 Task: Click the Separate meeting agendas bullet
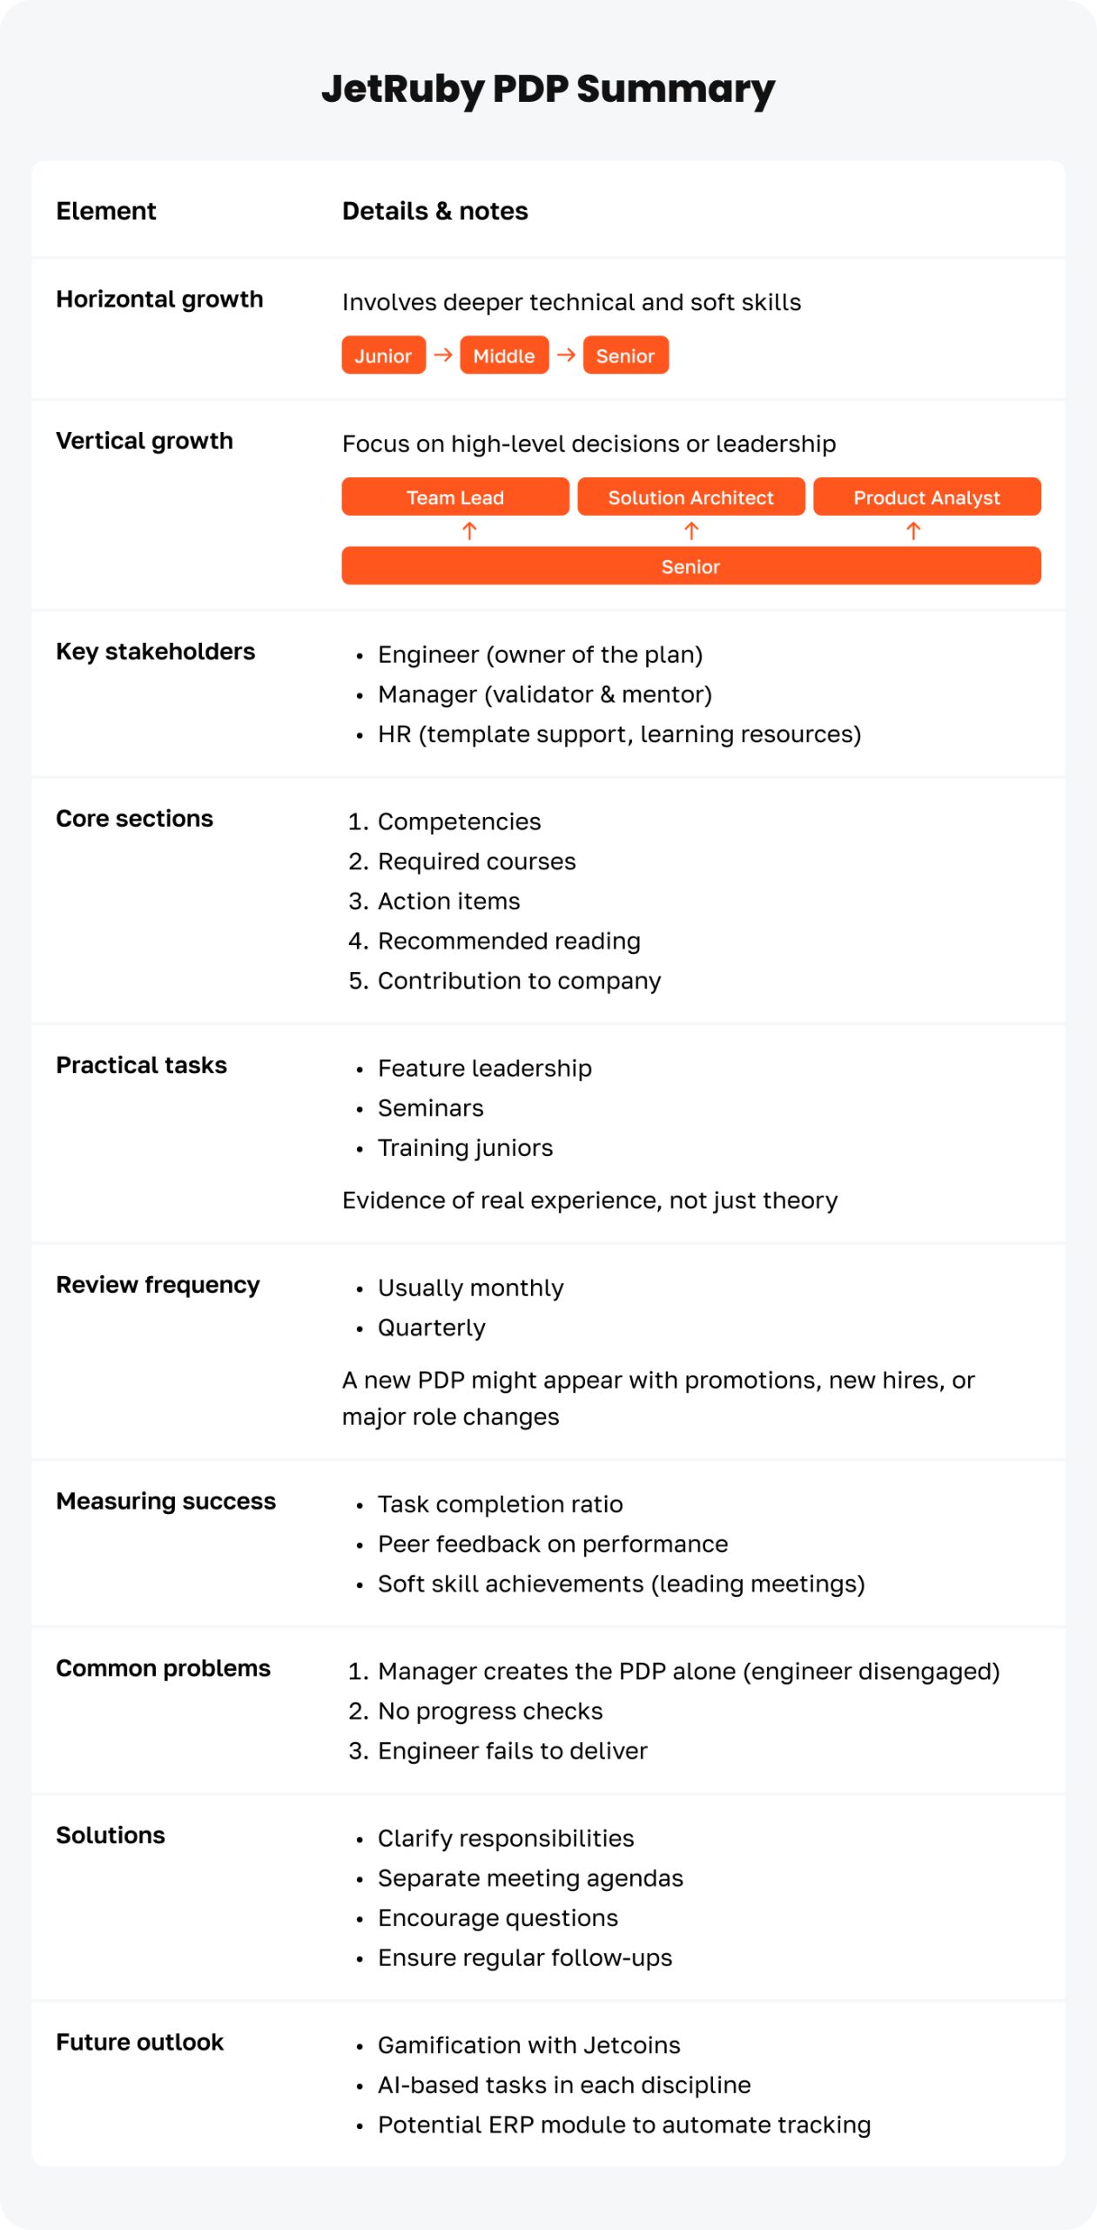click(x=530, y=1878)
